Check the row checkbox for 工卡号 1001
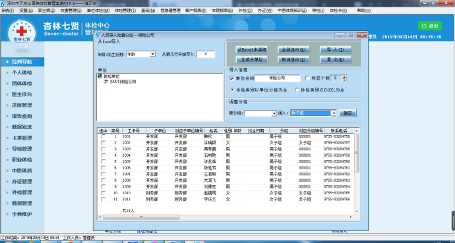The height and width of the screenshot is (243, 455). pyautogui.click(x=103, y=136)
